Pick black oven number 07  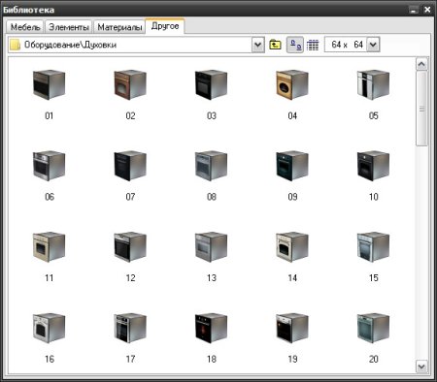click(130, 166)
